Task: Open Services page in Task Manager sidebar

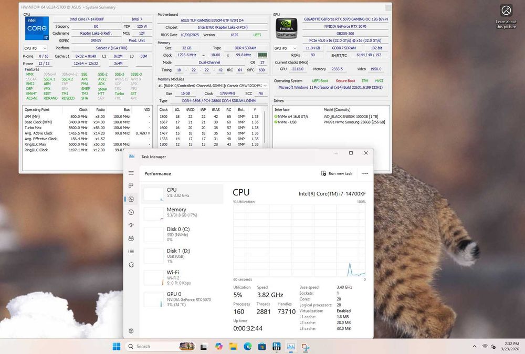Action: [131, 265]
